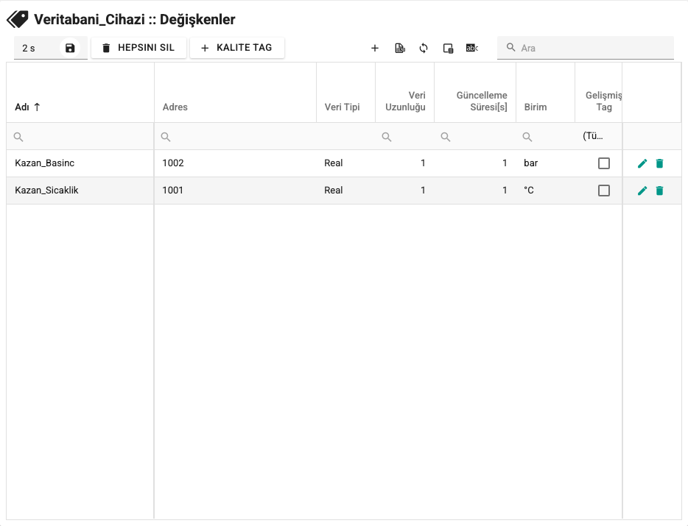
Task: Click the Real data type cell for Kazan_Sicaklik
Action: click(x=345, y=191)
